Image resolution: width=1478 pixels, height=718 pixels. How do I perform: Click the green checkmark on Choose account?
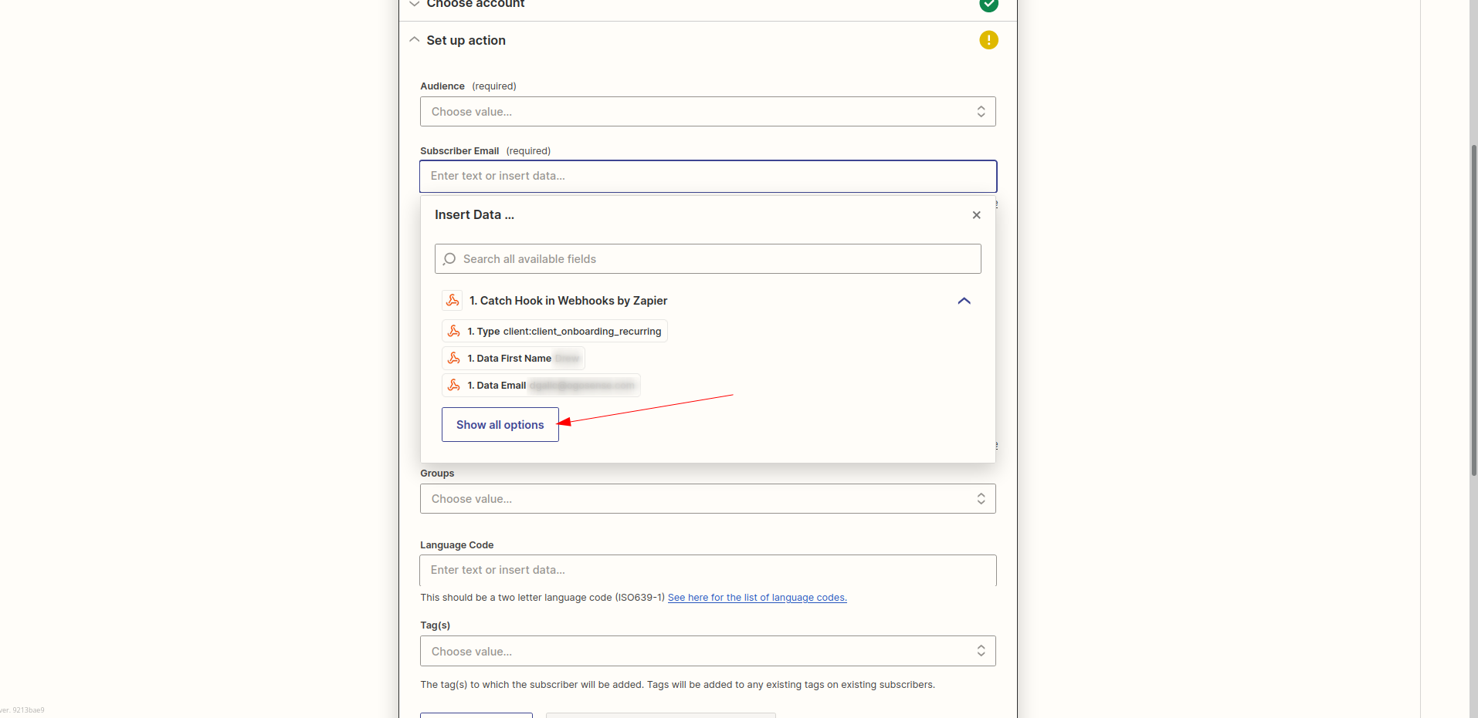click(988, 5)
